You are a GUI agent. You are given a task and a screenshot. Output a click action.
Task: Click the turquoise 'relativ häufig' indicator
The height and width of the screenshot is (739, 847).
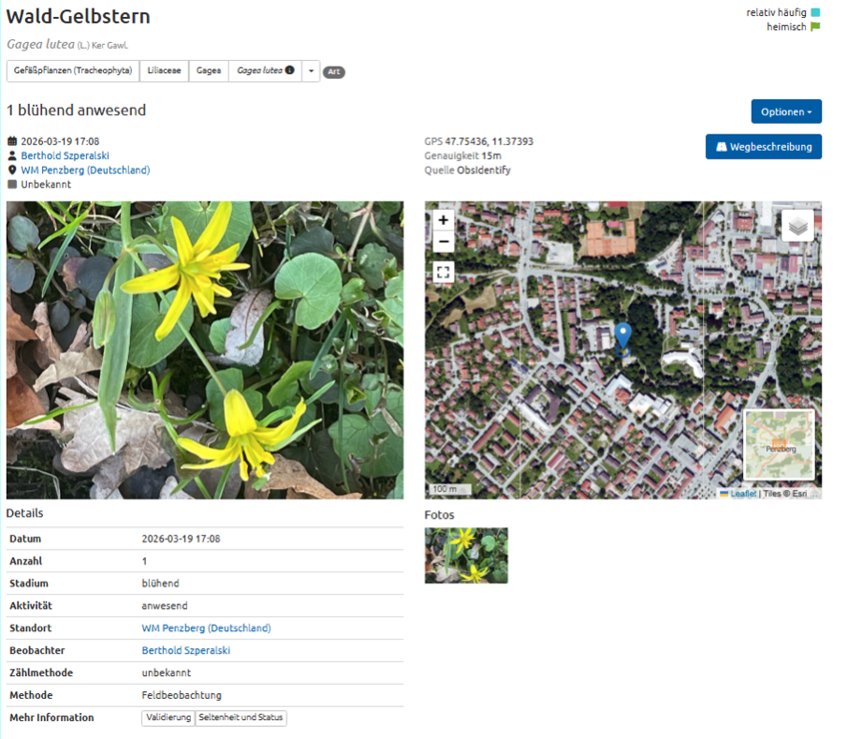(x=815, y=12)
